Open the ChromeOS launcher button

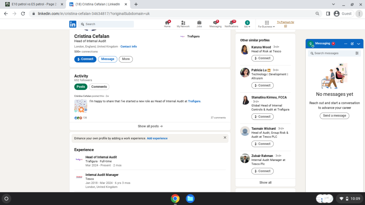click(x=7, y=199)
